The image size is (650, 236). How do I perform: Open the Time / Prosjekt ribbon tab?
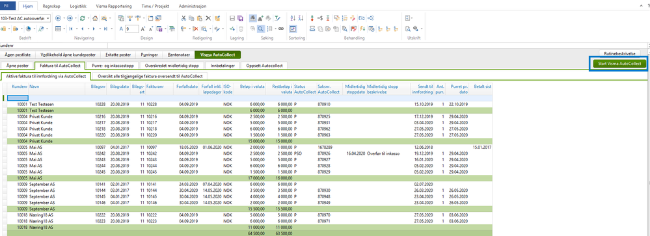click(156, 7)
